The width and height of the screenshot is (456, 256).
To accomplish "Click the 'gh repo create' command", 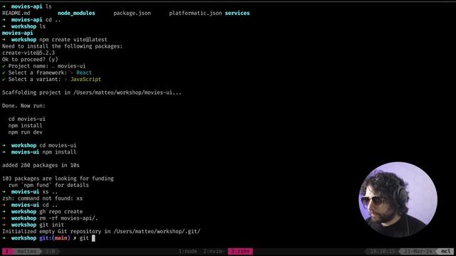I will click(61, 212).
